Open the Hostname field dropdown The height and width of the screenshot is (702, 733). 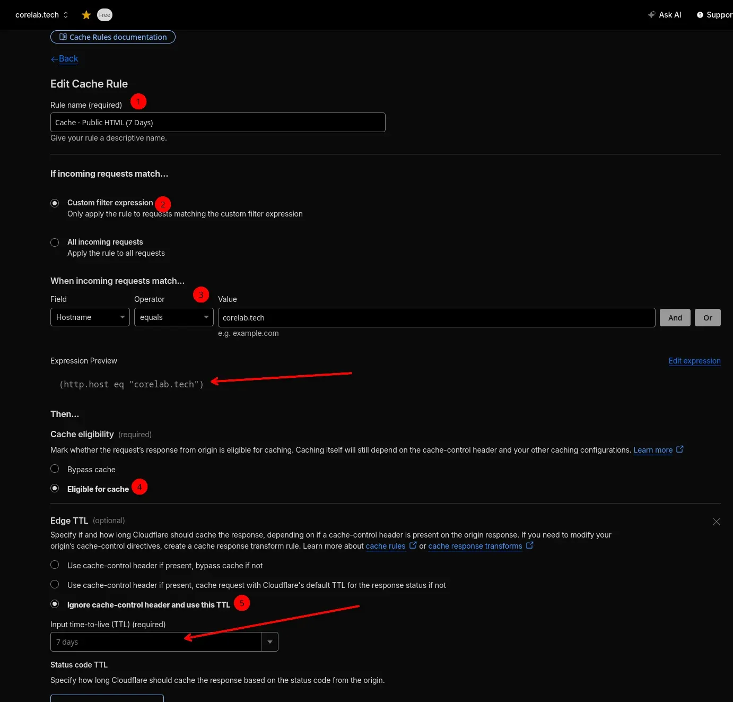click(90, 317)
